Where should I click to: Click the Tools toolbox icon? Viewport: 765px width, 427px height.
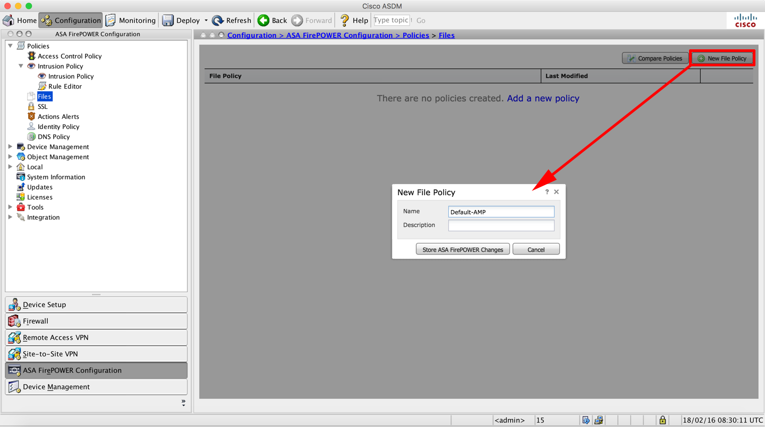21,207
